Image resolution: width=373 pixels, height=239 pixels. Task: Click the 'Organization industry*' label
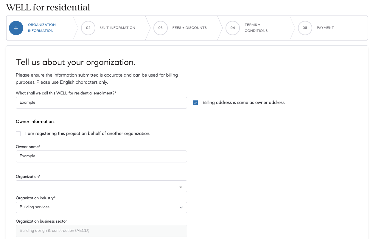pyautogui.click(x=36, y=198)
